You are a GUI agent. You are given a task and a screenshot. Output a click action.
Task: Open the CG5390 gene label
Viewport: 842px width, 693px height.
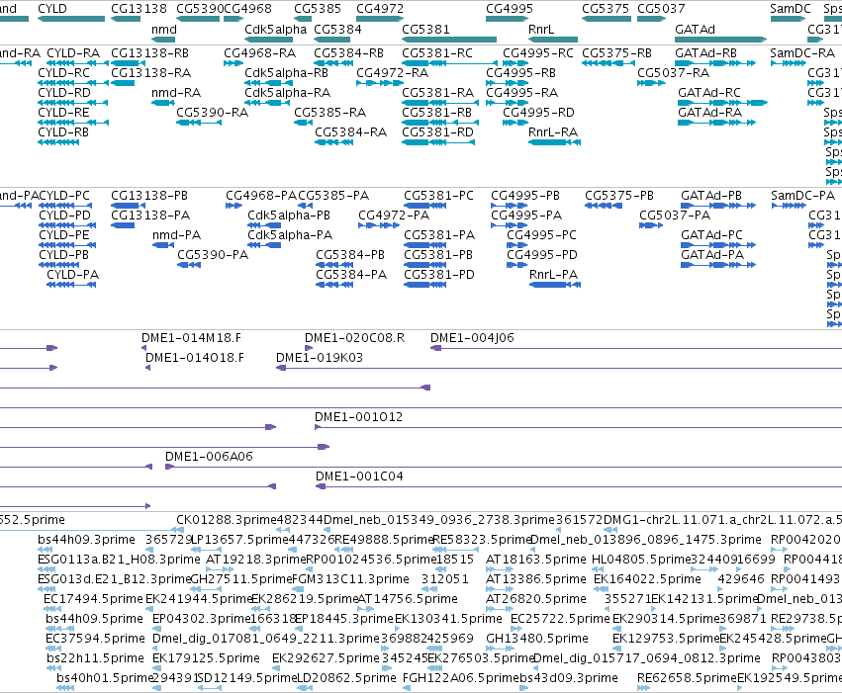[x=200, y=9]
